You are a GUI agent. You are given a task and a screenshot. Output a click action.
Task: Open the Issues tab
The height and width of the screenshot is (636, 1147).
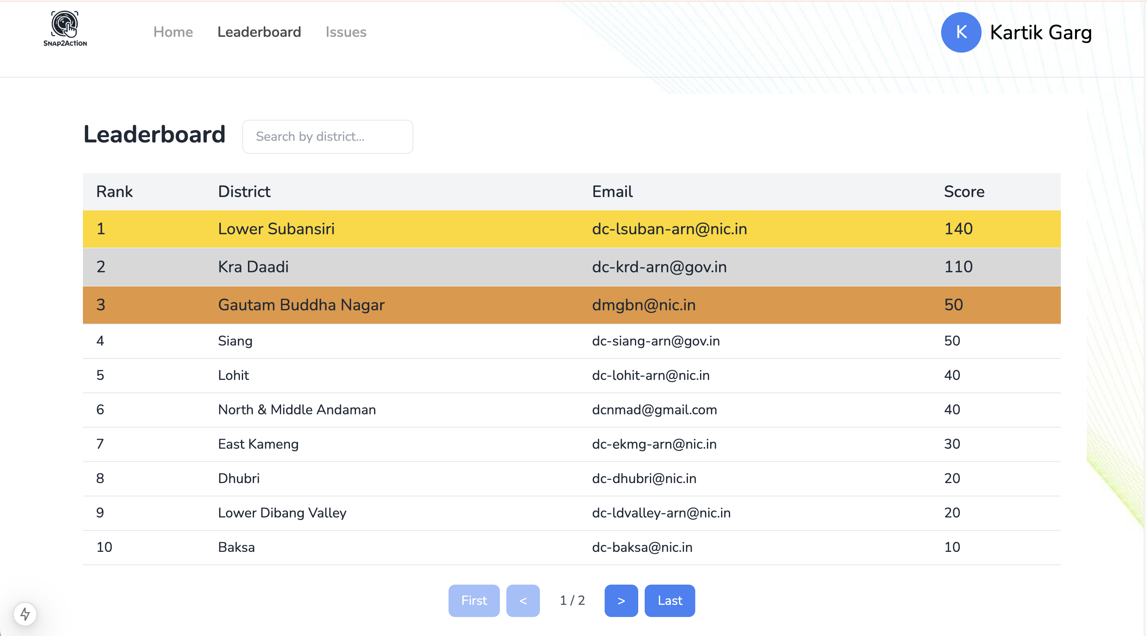[345, 32]
